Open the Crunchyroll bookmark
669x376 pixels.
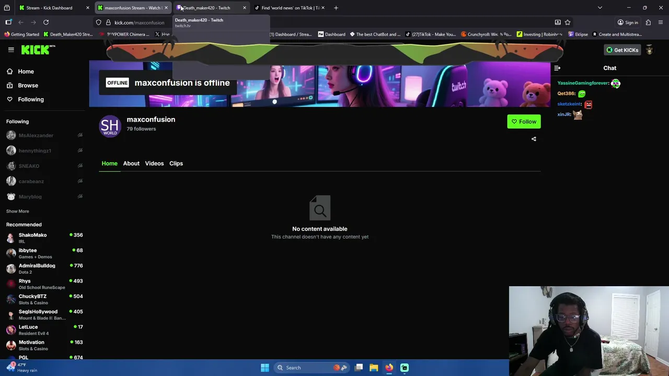coord(486,34)
